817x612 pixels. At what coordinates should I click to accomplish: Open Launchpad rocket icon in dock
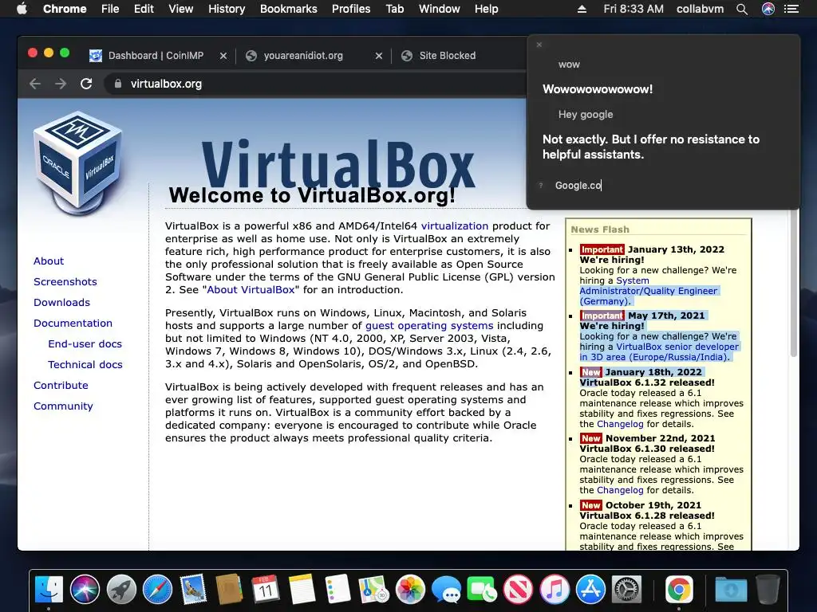[121, 590]
